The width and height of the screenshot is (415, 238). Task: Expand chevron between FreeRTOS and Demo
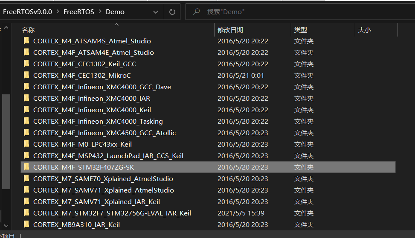coord(100,11)
